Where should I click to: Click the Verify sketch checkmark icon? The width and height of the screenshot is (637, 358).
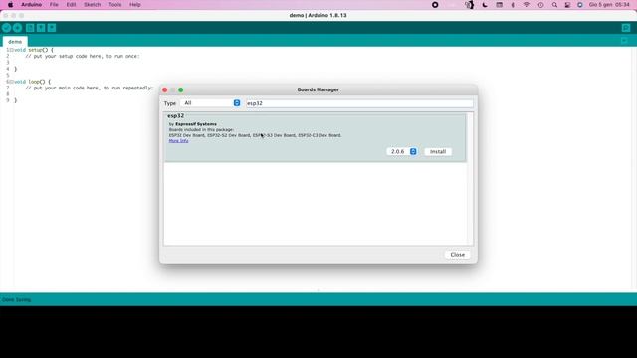click(x=7, y=28)
